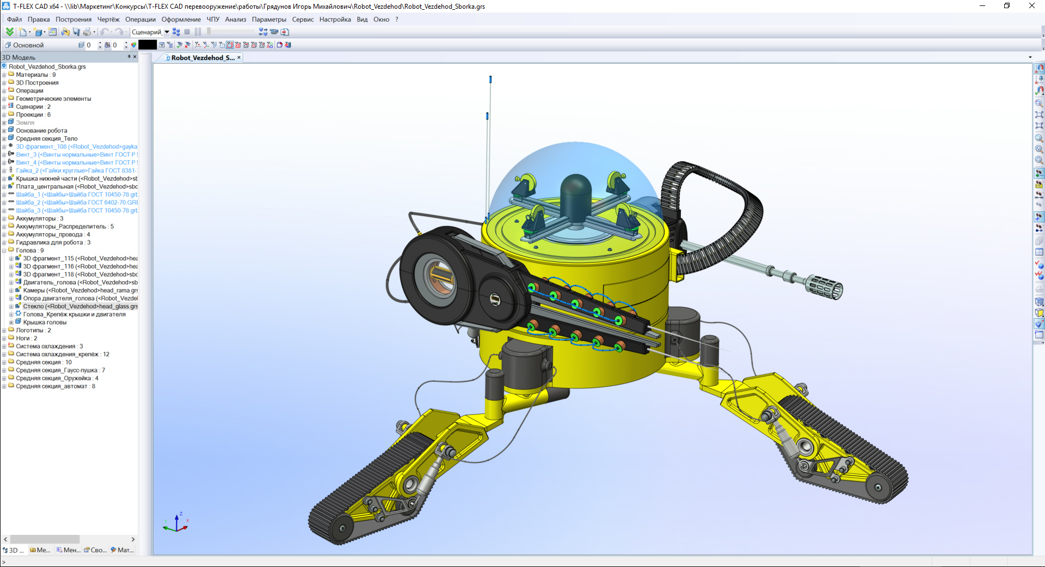This screenshot has width=1045, height=567.
Task: Open the Анализ menu
Action: 236,20
